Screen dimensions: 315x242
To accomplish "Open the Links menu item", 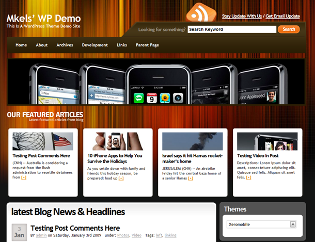I will coord(122,45).
